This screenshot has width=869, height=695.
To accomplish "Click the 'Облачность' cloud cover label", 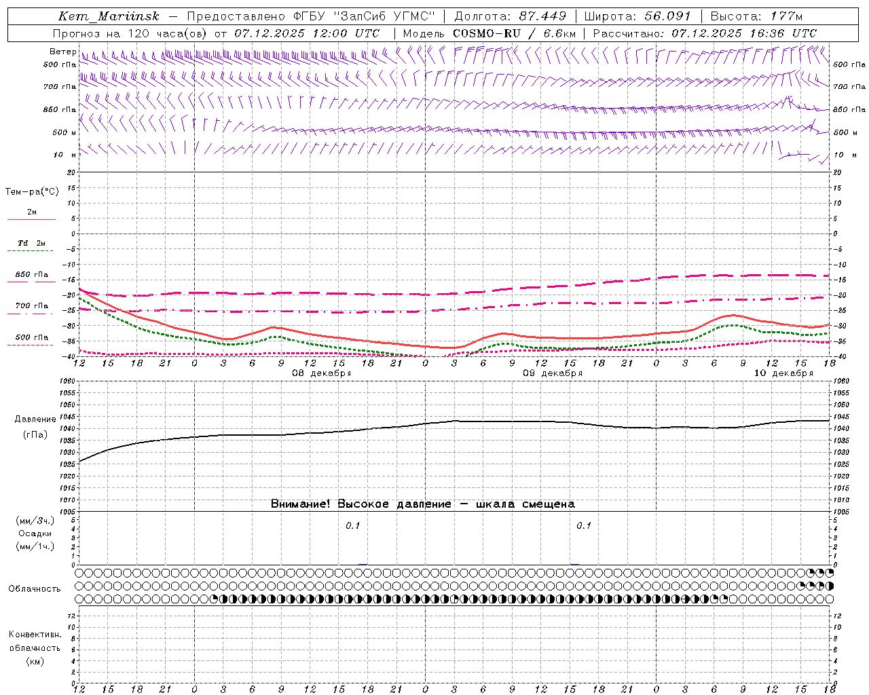I will 35,589.
